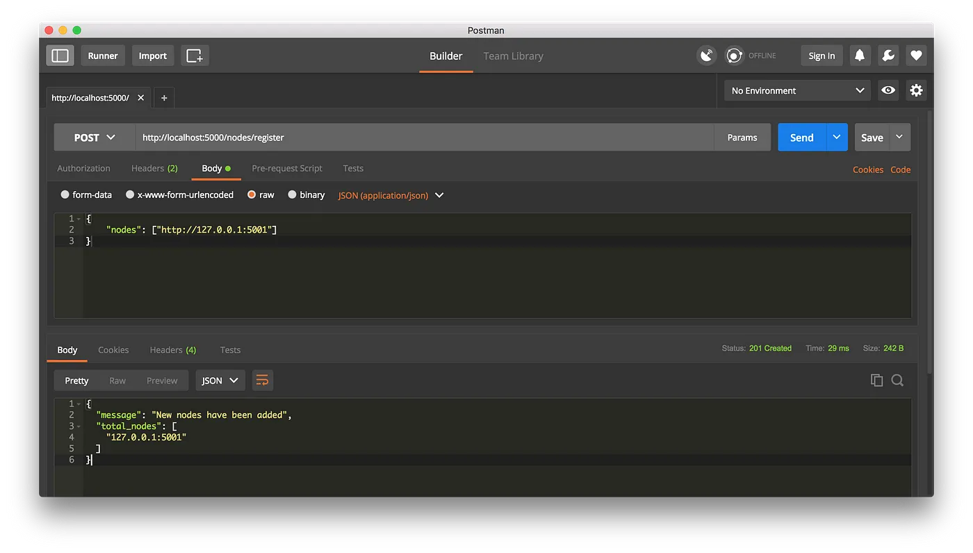Choose the binary body type radio
This screenshot has width=973, height=553.
(292, 195)
